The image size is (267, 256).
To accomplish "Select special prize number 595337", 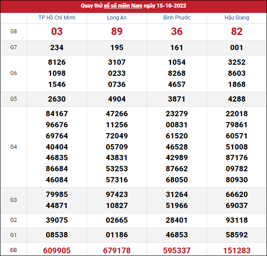I will [177, 250].
